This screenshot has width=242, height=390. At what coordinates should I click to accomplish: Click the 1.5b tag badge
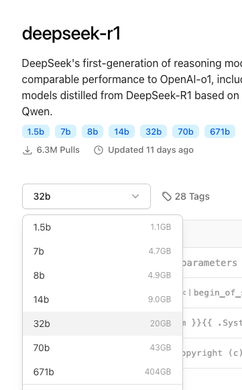click(x=36, y=131)
